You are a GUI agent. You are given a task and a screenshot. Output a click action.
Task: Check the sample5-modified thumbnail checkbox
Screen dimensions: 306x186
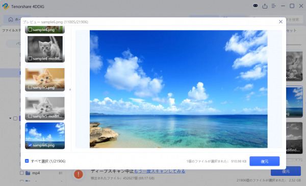pos(30,116)
